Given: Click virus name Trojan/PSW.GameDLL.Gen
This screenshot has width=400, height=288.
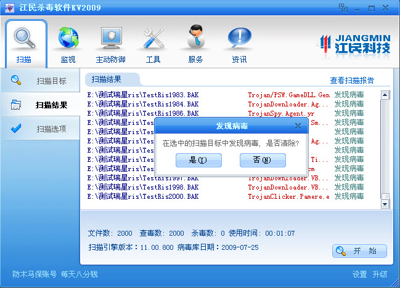Looking at the screenshot, I should point(289,95).
